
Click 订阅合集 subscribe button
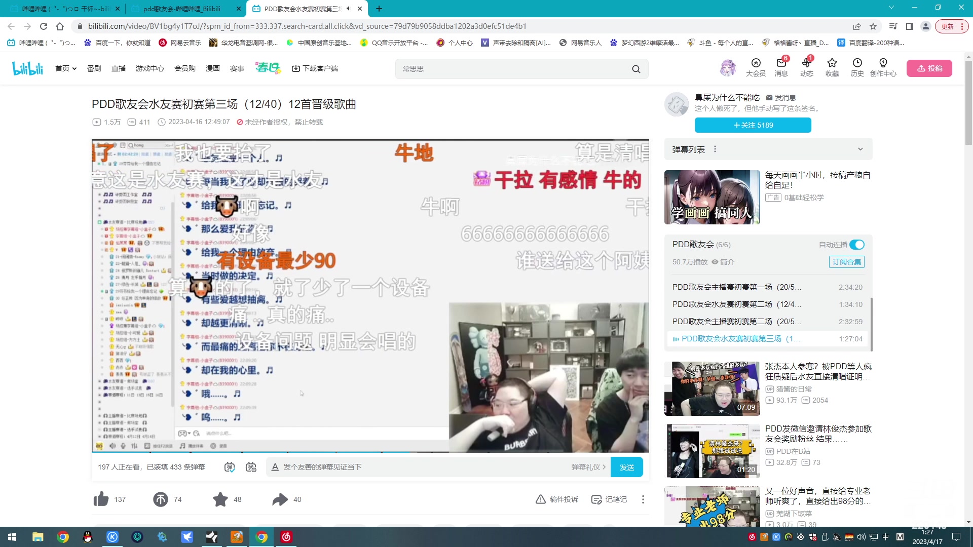click(x=847, y=262)
